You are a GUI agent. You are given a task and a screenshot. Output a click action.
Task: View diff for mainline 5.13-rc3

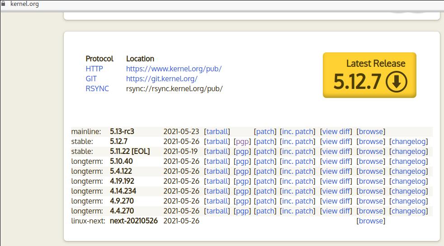pos(336,131)
